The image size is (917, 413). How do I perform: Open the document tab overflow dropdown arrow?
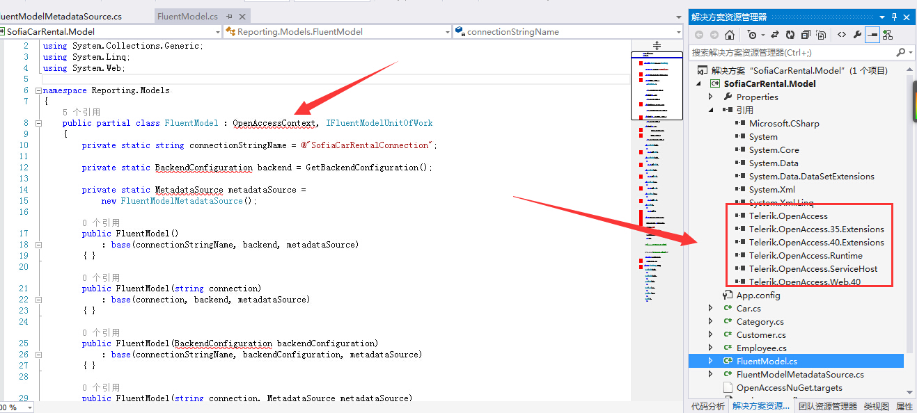[678, 16]
